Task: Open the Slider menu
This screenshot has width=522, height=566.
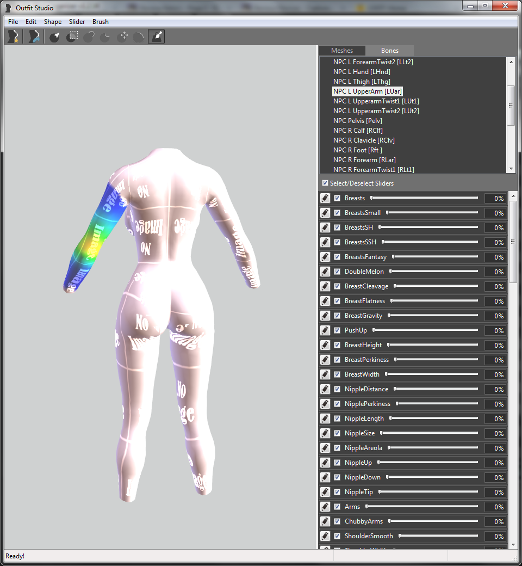Action: [77, 22]
